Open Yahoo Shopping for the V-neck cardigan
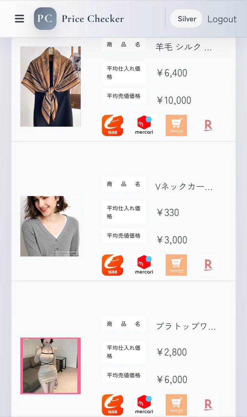 click(x=176, y=265)
